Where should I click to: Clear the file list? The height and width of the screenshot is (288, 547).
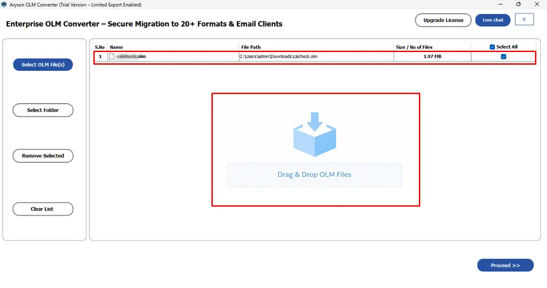(x=43, y=209)
